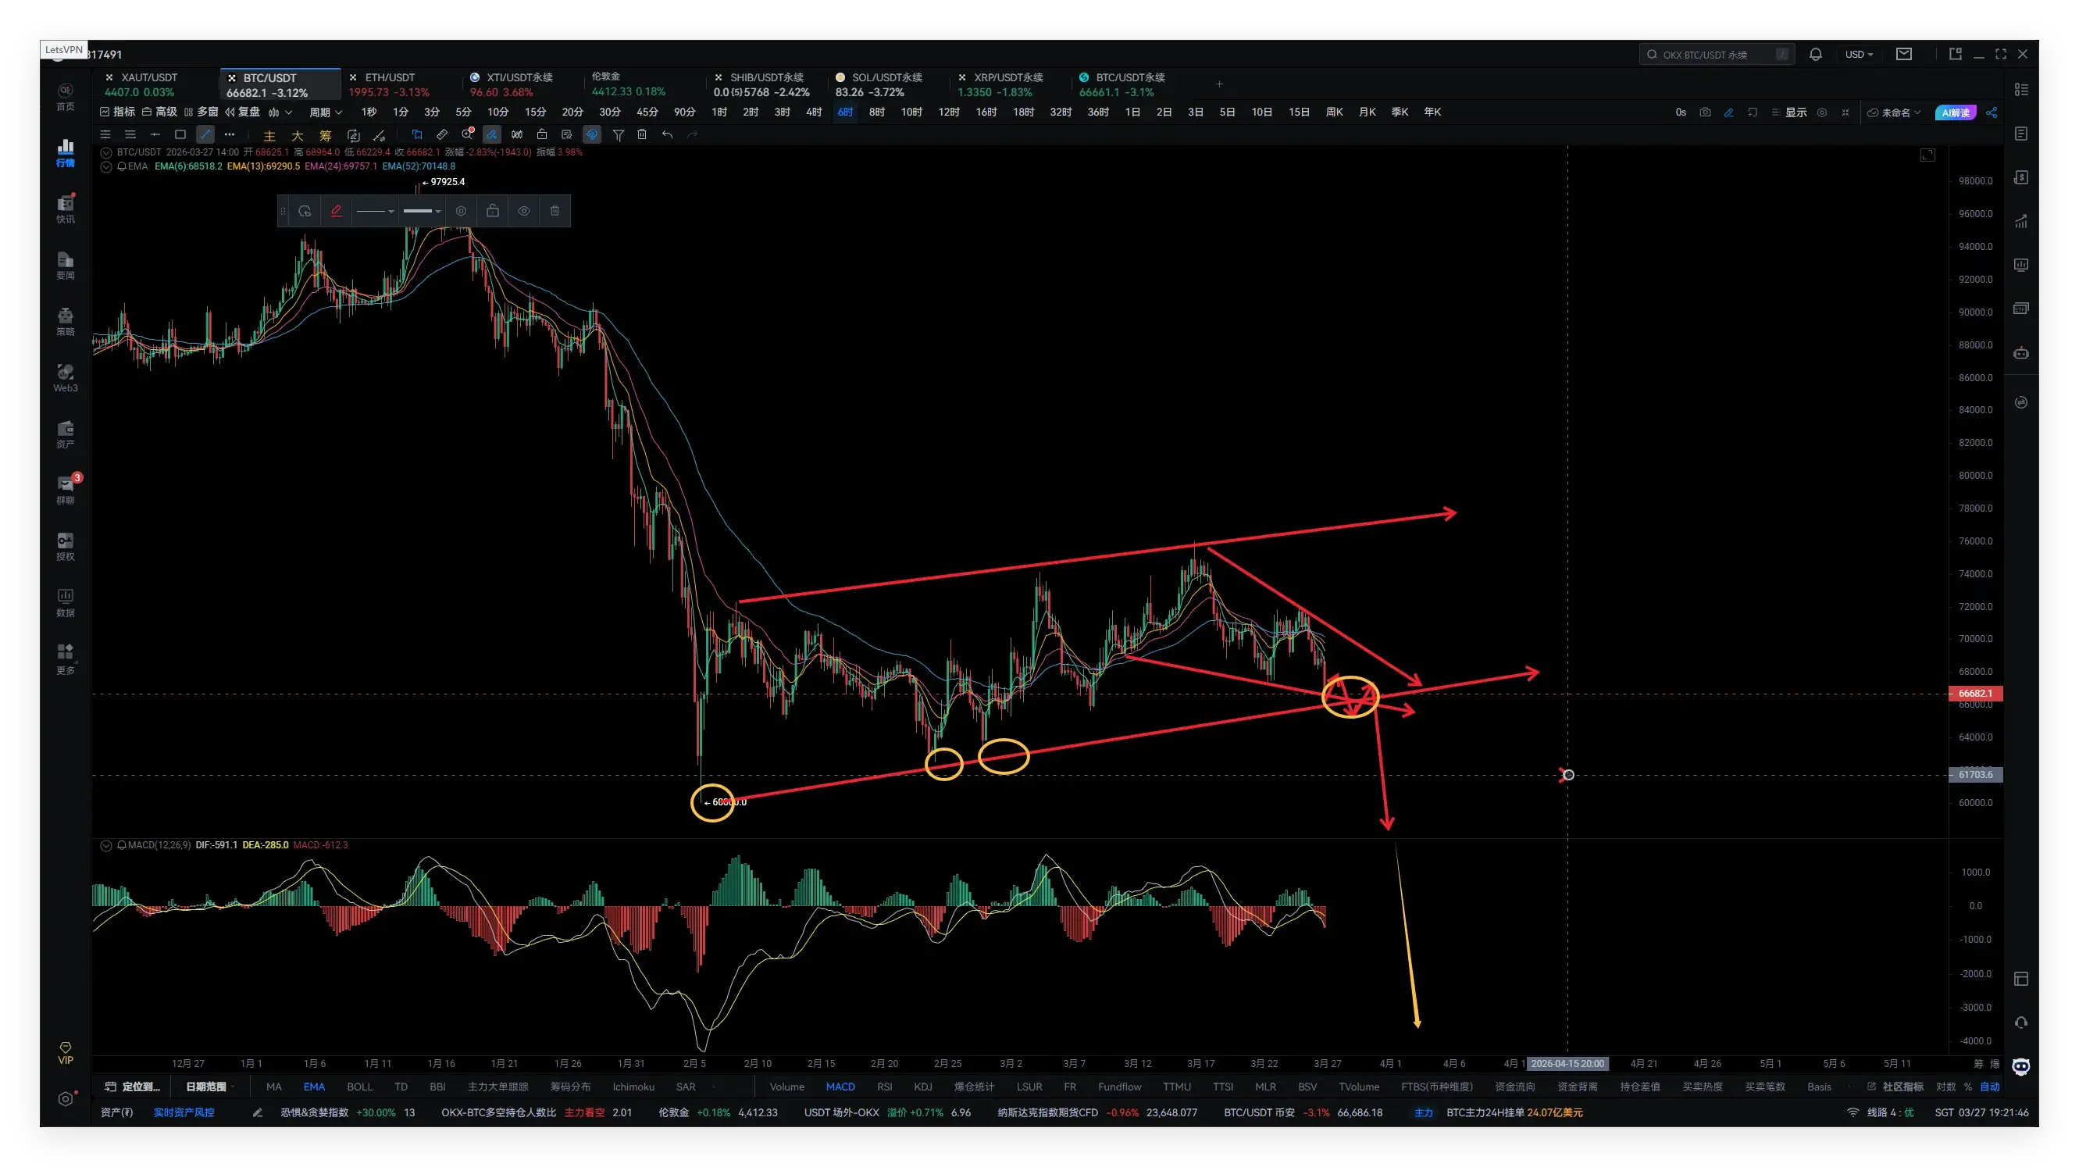Select the ruler measure tool
The image size is (2079, 1167).
(x=441, y=135)
